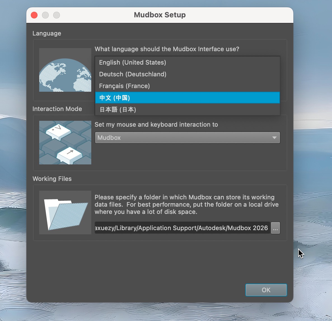Choose English (United States) from the list
Screen dimensions: 332x321
click(x=132, y=62)
